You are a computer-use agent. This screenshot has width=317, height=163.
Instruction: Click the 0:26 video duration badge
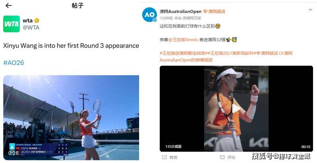tap(13, 153)
